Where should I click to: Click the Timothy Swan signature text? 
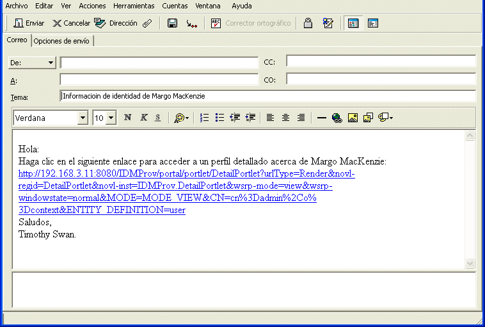(x=47, y=234)
